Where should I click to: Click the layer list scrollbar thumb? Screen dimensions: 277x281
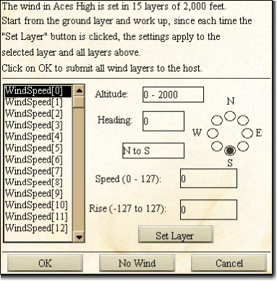coord(79,103)
